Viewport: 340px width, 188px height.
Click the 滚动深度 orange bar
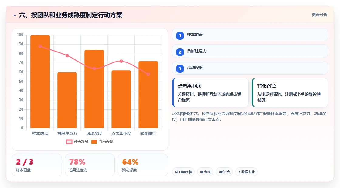click(94, 89)
